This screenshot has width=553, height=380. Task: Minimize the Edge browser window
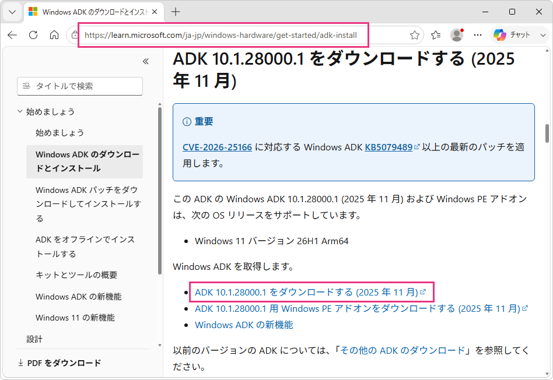485,12
